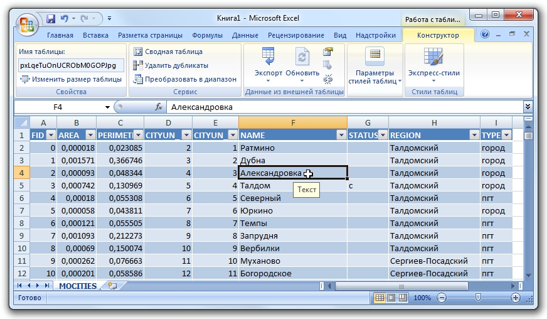Click the zoom slider handle

click(478, 298)
